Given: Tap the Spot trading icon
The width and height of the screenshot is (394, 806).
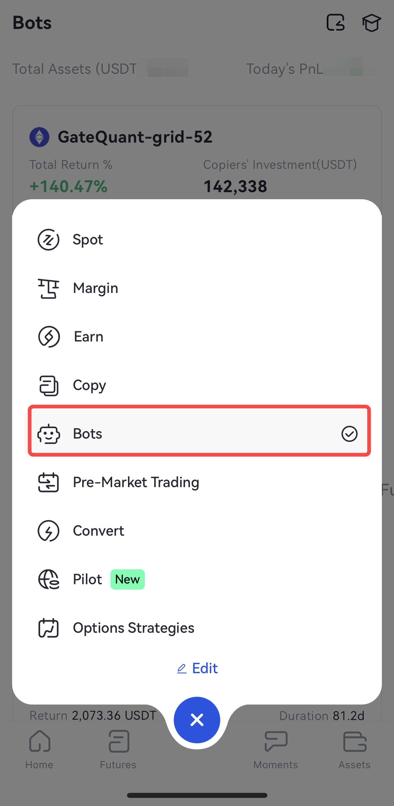Looking at the screenshot, I should pos(48,240).
